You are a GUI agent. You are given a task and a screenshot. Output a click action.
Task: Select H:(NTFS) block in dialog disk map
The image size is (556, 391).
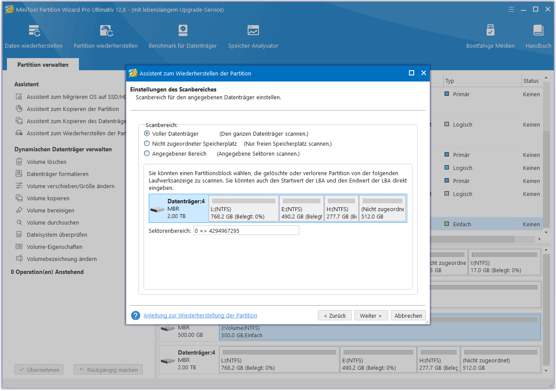341,209
